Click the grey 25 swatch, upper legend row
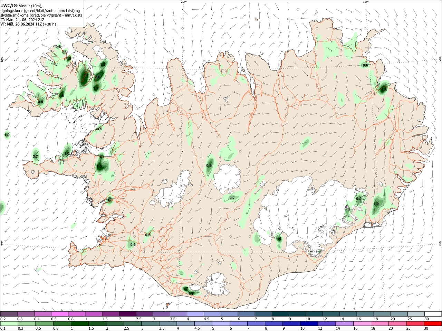 (x=416, y=314)
